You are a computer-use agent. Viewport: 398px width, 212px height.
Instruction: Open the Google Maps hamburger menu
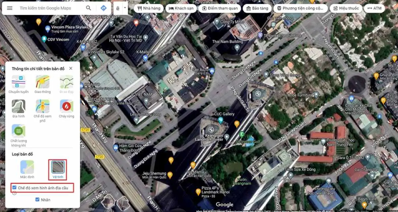pyautogui.click(x=10, y=8)
